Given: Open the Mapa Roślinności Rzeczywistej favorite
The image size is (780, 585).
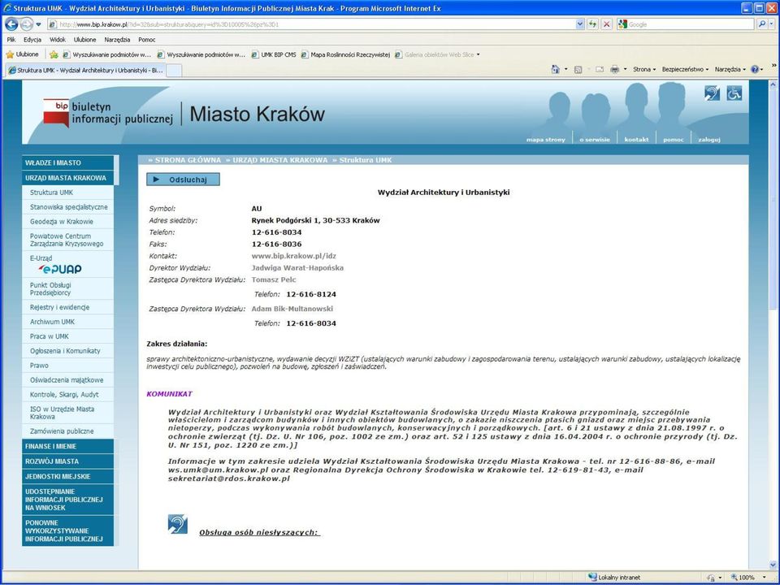Looking at the screenshot, I should tap(346, 54).
